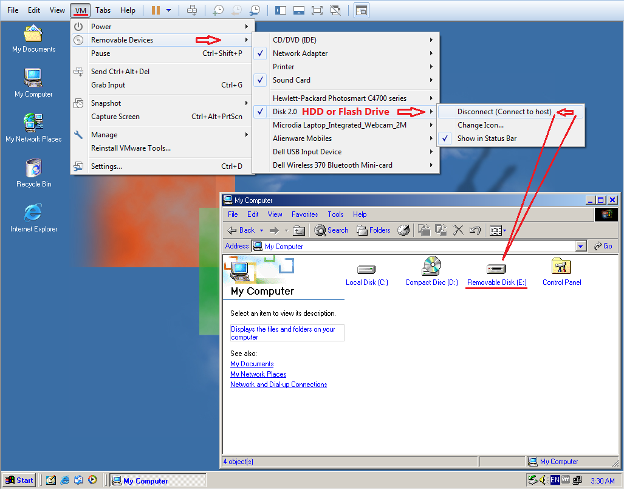Expand the Address bar dropdown
The height and width of the screenshot is (489, 624).
click(x=581, y=246)
